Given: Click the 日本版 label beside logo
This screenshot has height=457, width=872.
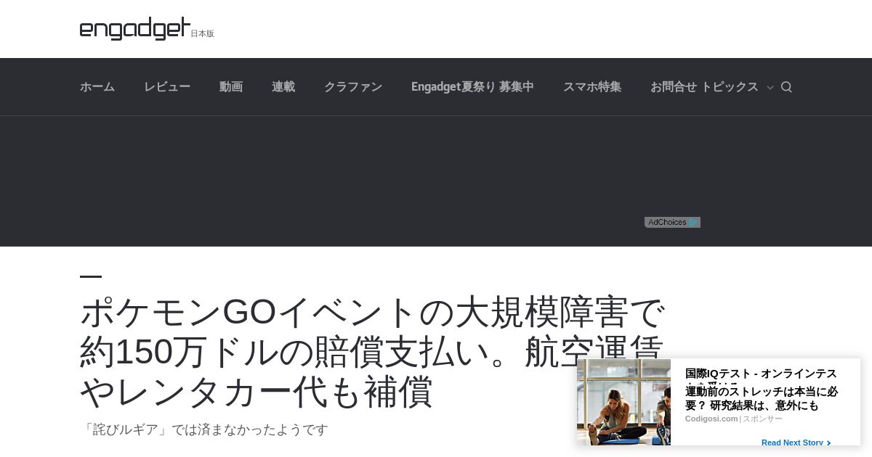Looking at the screenshot, I should [202, 33].
